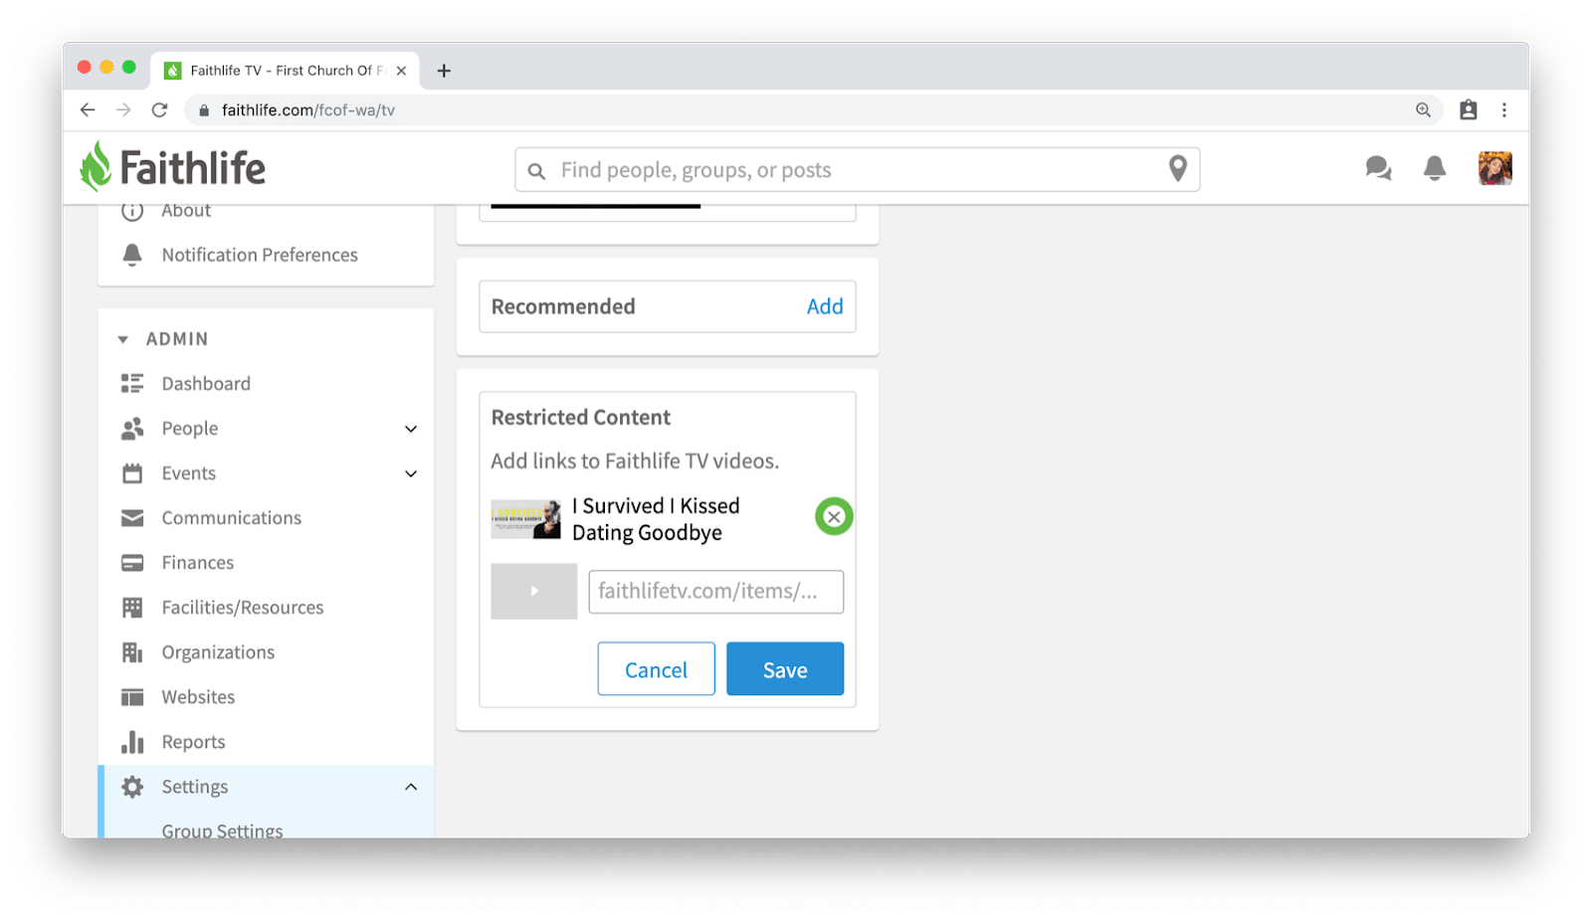Collapse the Settings section chevron

411,787
